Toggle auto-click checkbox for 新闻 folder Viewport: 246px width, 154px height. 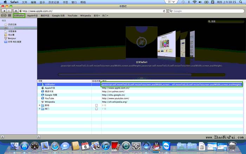click(97, 105)
